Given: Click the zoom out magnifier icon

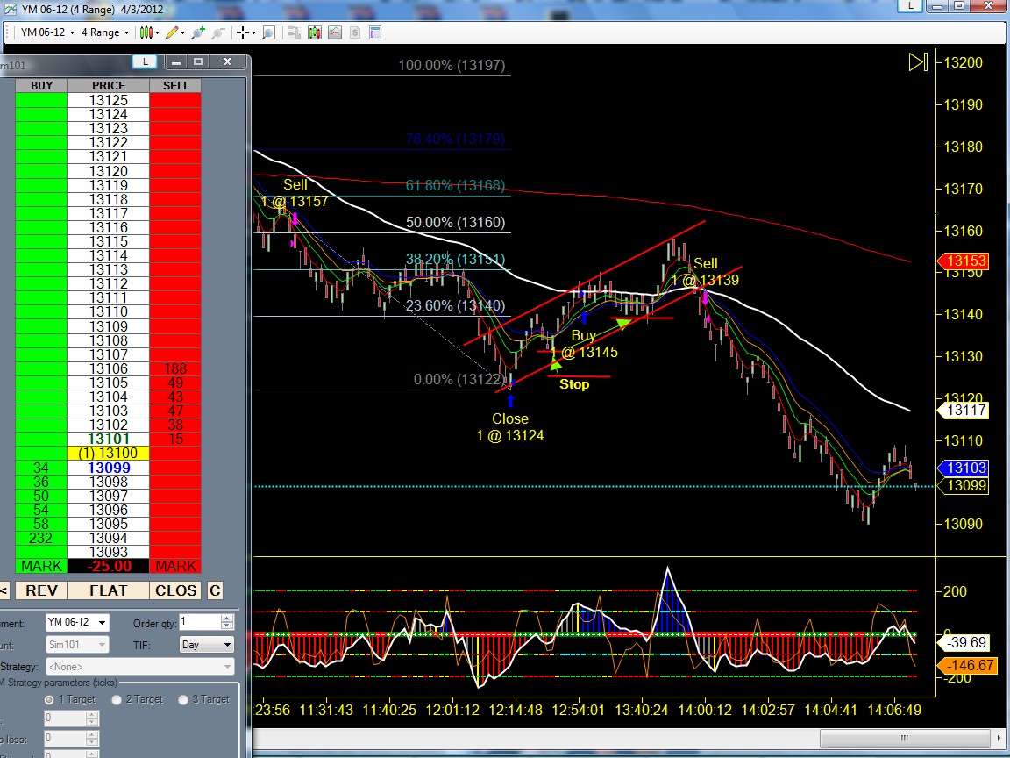Looking at the screenshot, I should coord(218,32).
